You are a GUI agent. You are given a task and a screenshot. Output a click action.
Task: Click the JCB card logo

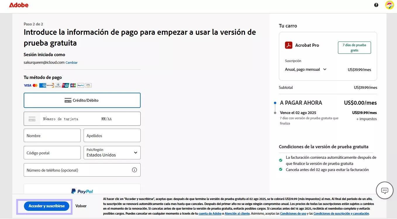[x=73, y=85]
